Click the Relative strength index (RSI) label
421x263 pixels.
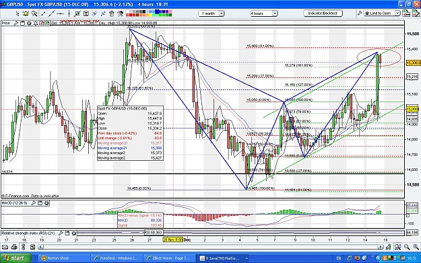(28, 233)
